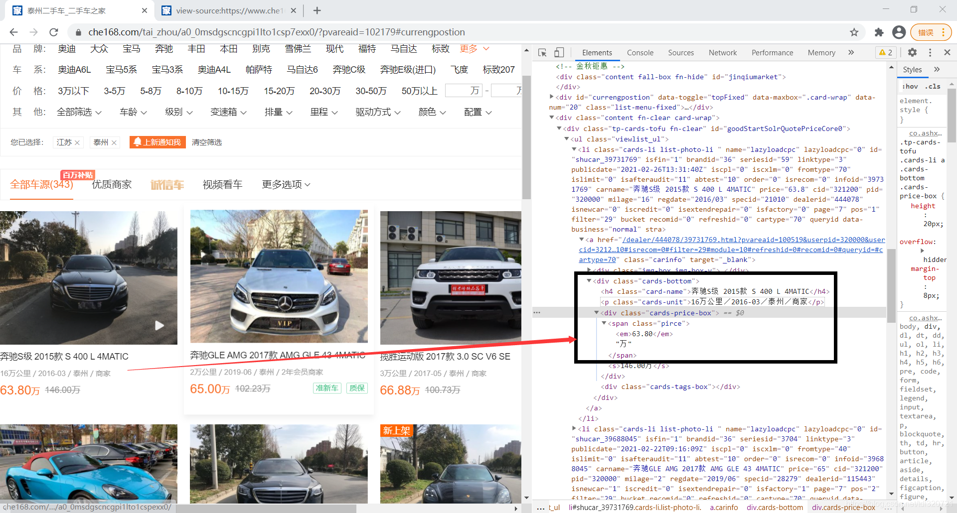Image resolution: width=957 pixels, height=513 pixels.
Task: Show more Styles pane tabs
Action: click(937, 69)
